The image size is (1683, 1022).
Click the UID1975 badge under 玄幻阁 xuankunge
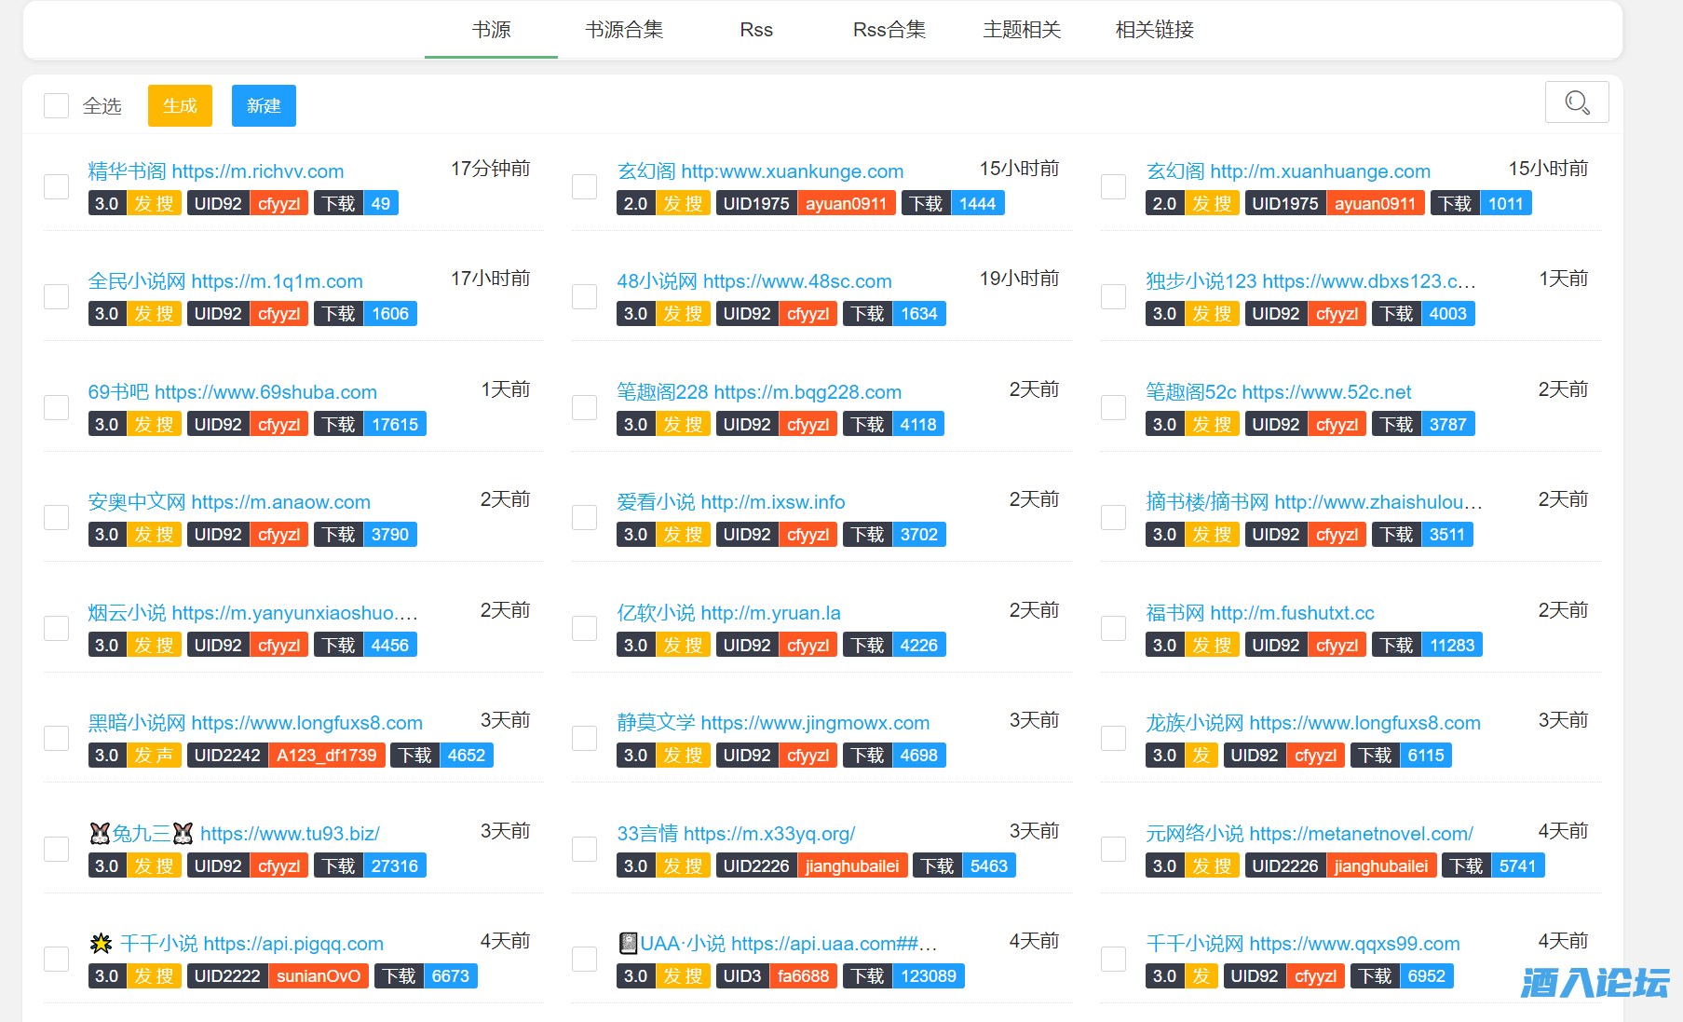point(755,204)
